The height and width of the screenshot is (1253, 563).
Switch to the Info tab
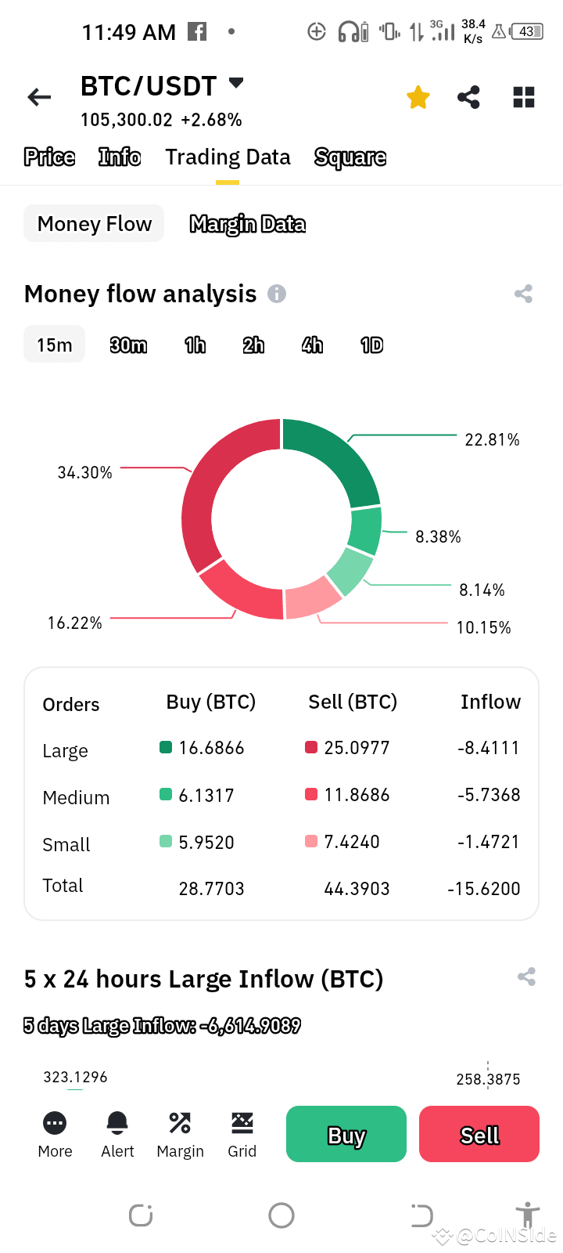pos(119,157)
